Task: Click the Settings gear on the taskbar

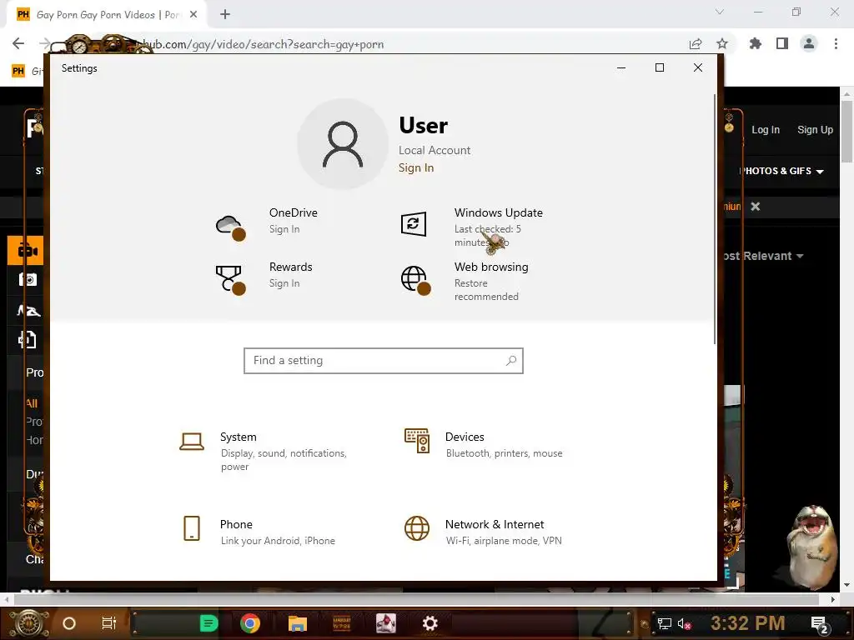Action: 430,623
